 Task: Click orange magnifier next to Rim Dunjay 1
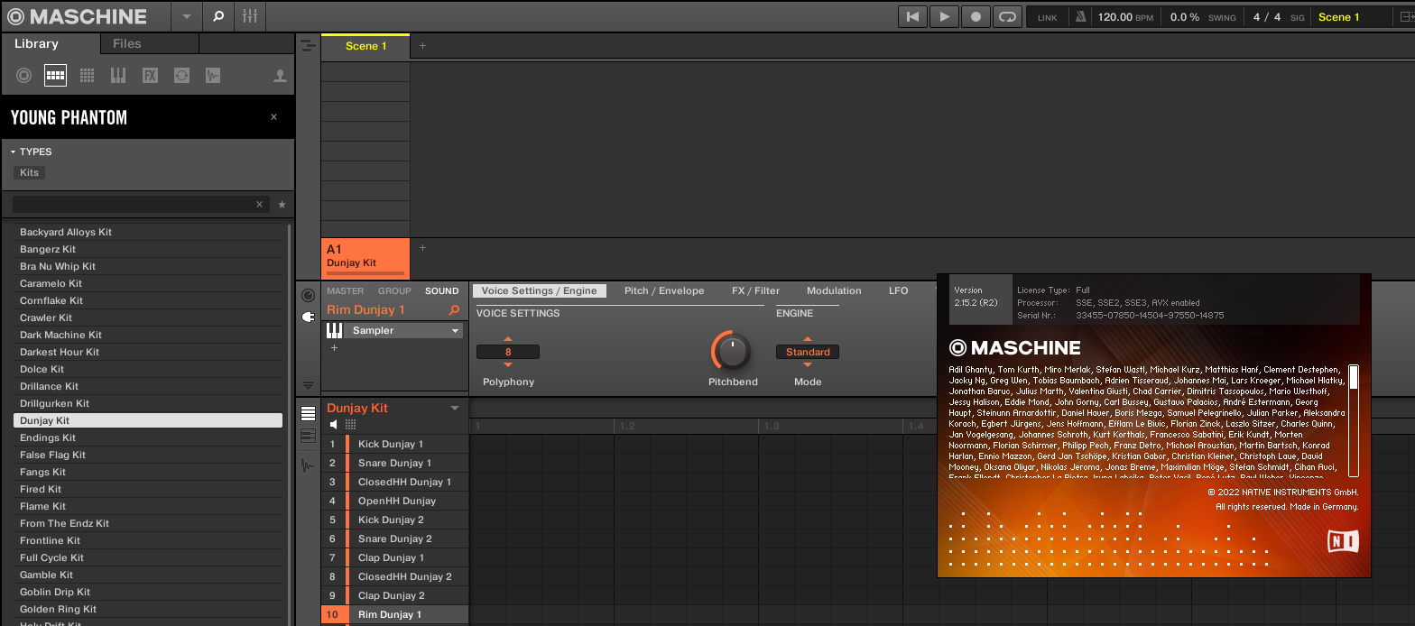[x=455, y=310]
